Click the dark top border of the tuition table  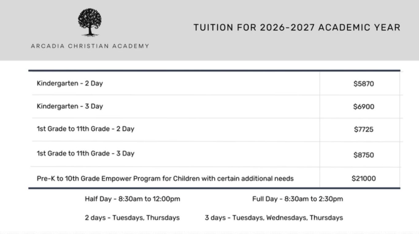click(214, 71)
